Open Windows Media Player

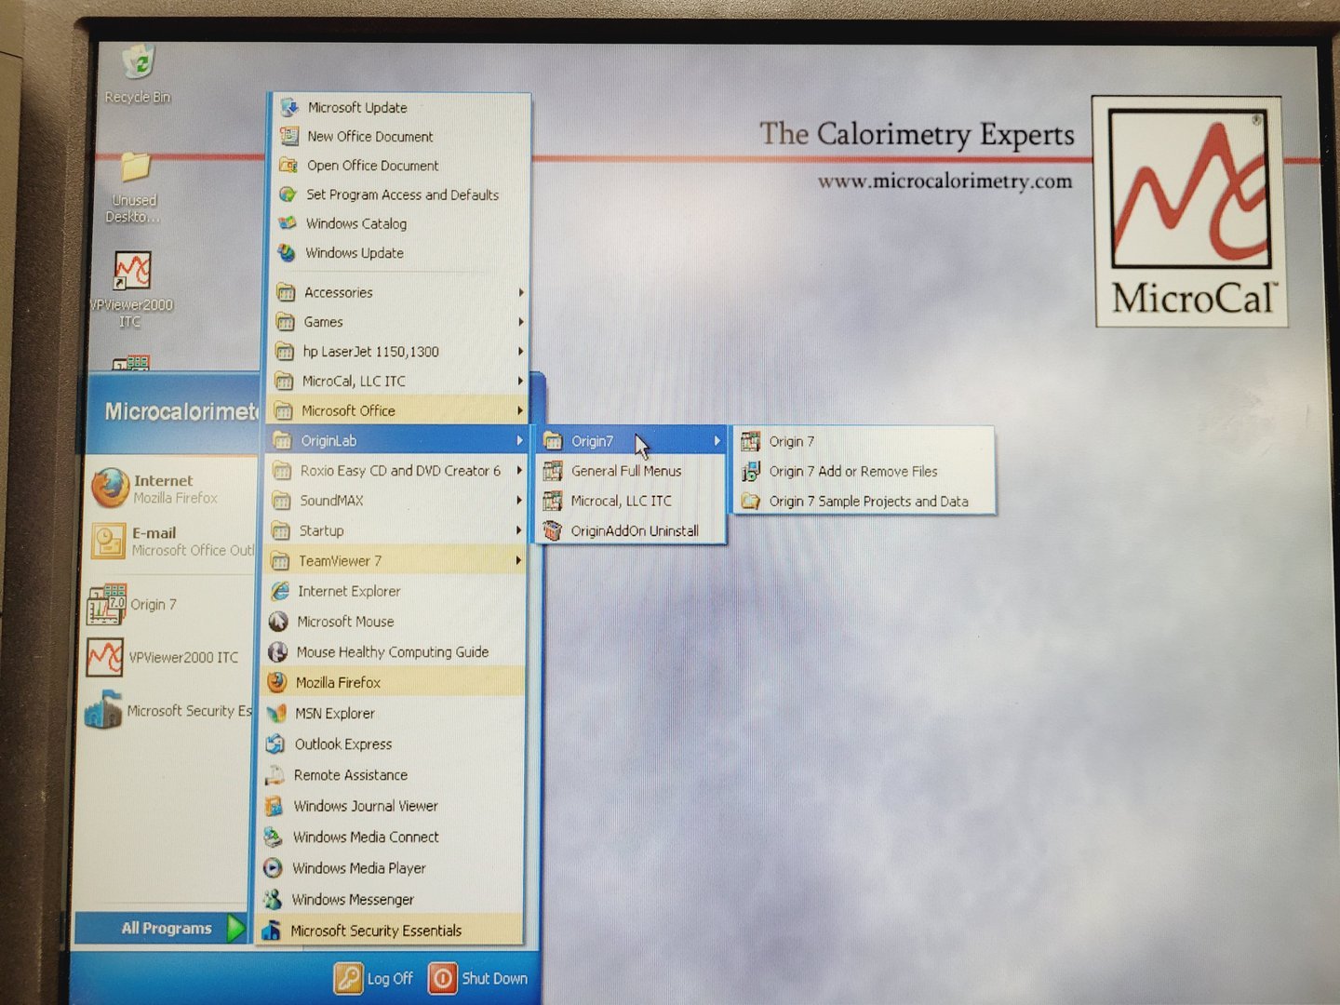click(x=356, y=868)
